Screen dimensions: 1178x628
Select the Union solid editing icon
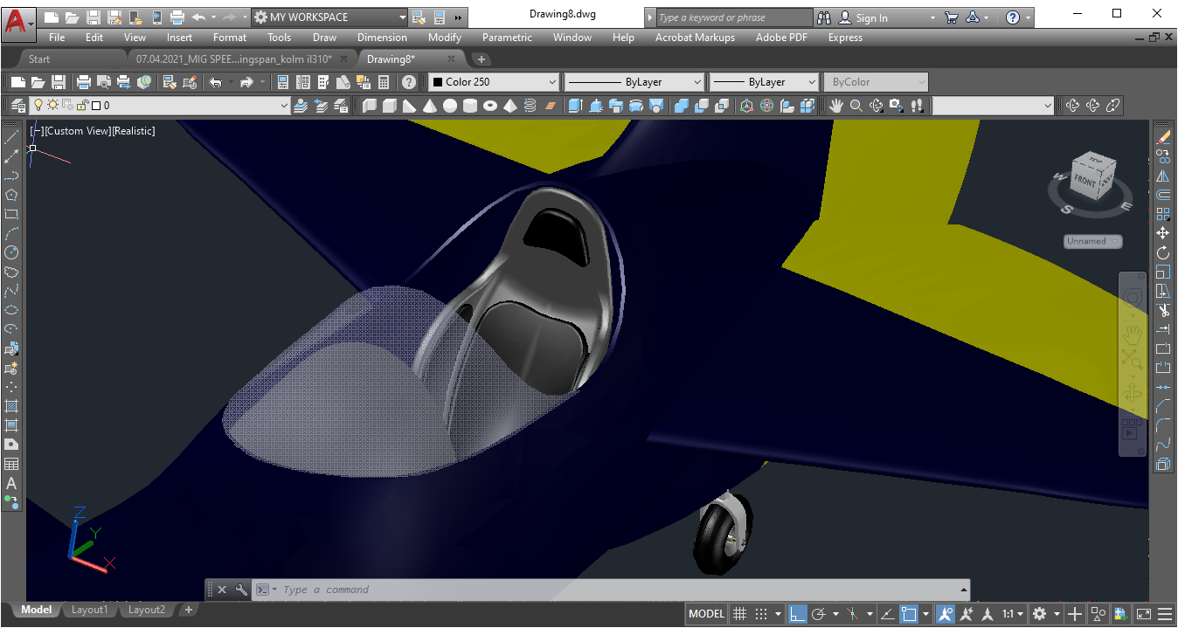(682, 106)
